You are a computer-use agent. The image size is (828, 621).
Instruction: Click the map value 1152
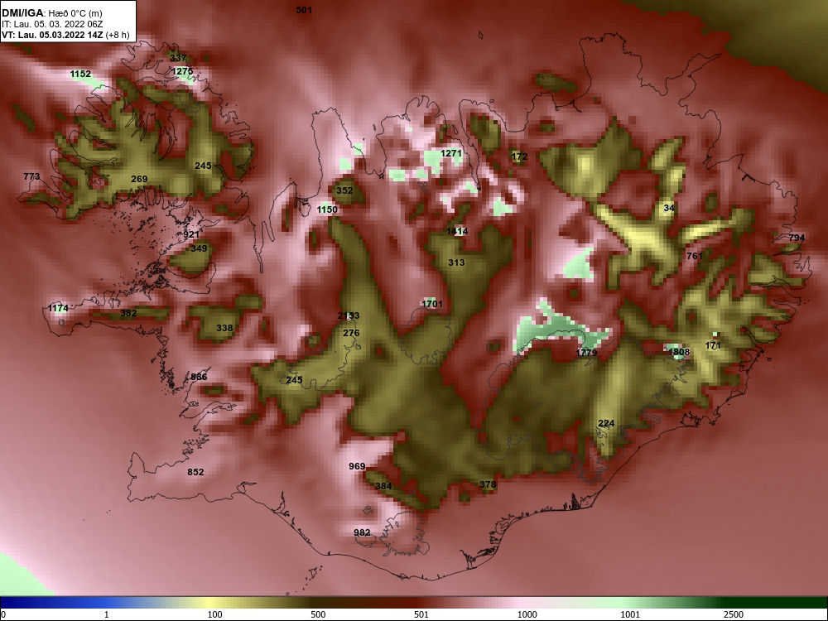[x=81, y=74]
